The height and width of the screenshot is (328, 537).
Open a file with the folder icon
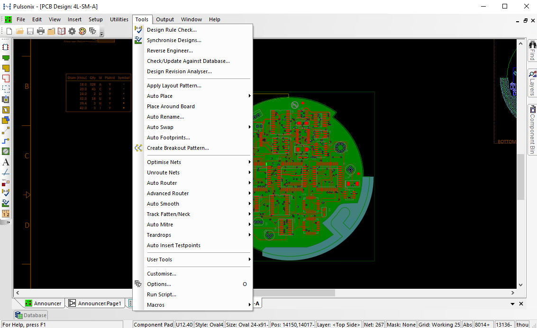[19, 32]
